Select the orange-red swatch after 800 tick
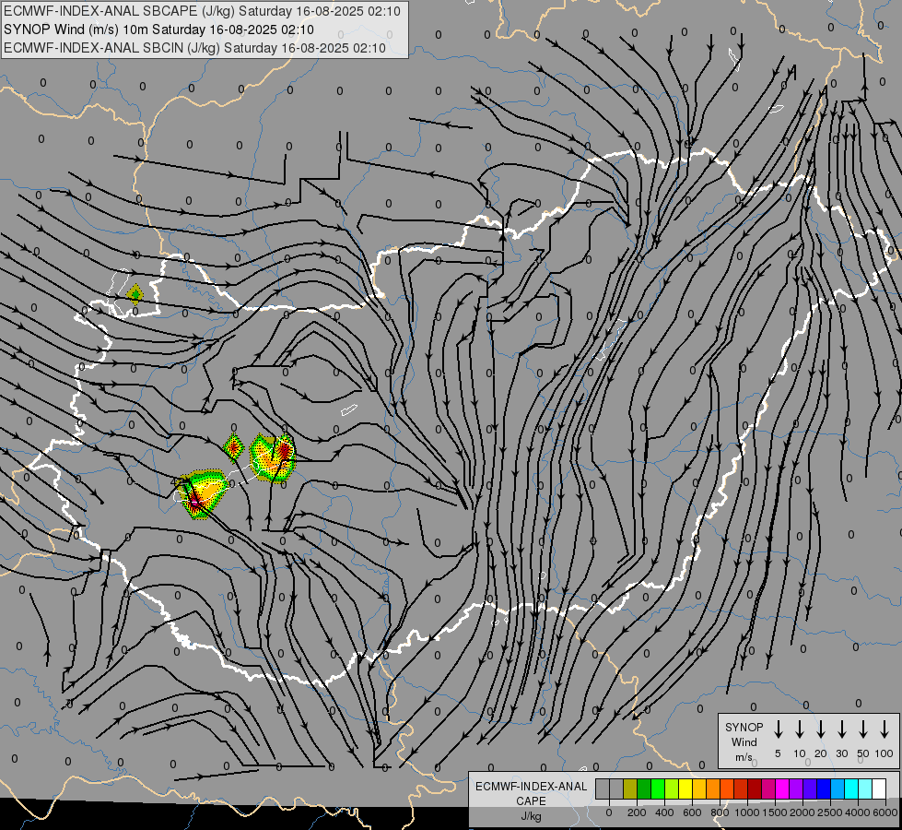Screen dimensions: 902x830 727,789
